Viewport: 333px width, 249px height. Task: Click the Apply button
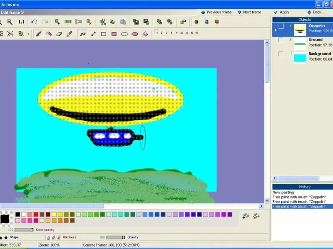click(282, 12)
